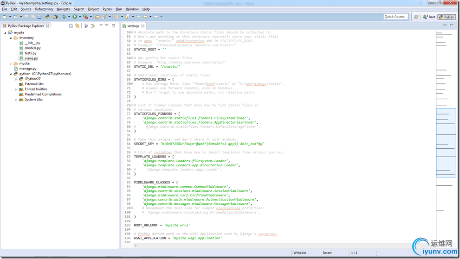
Task: Fold the comment block at line 75
Action: (132, 105)
